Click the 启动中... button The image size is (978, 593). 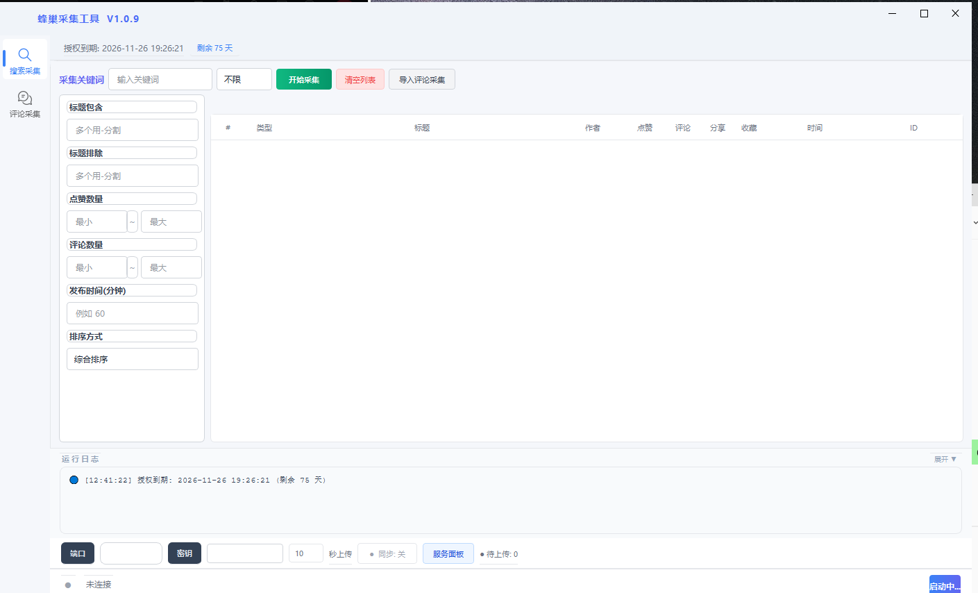click(x=945, y=585)
